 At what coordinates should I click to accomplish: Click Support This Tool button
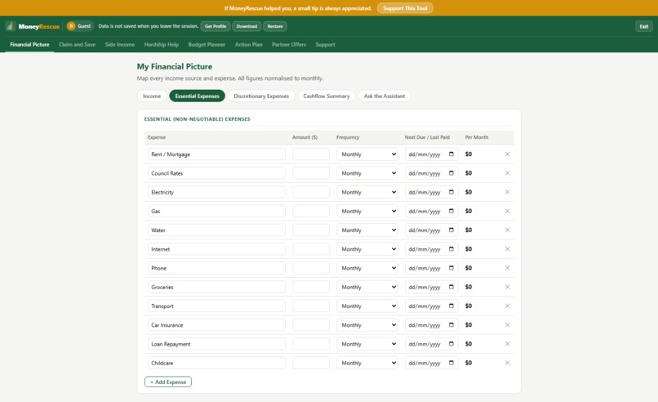[x=405, y=8]
